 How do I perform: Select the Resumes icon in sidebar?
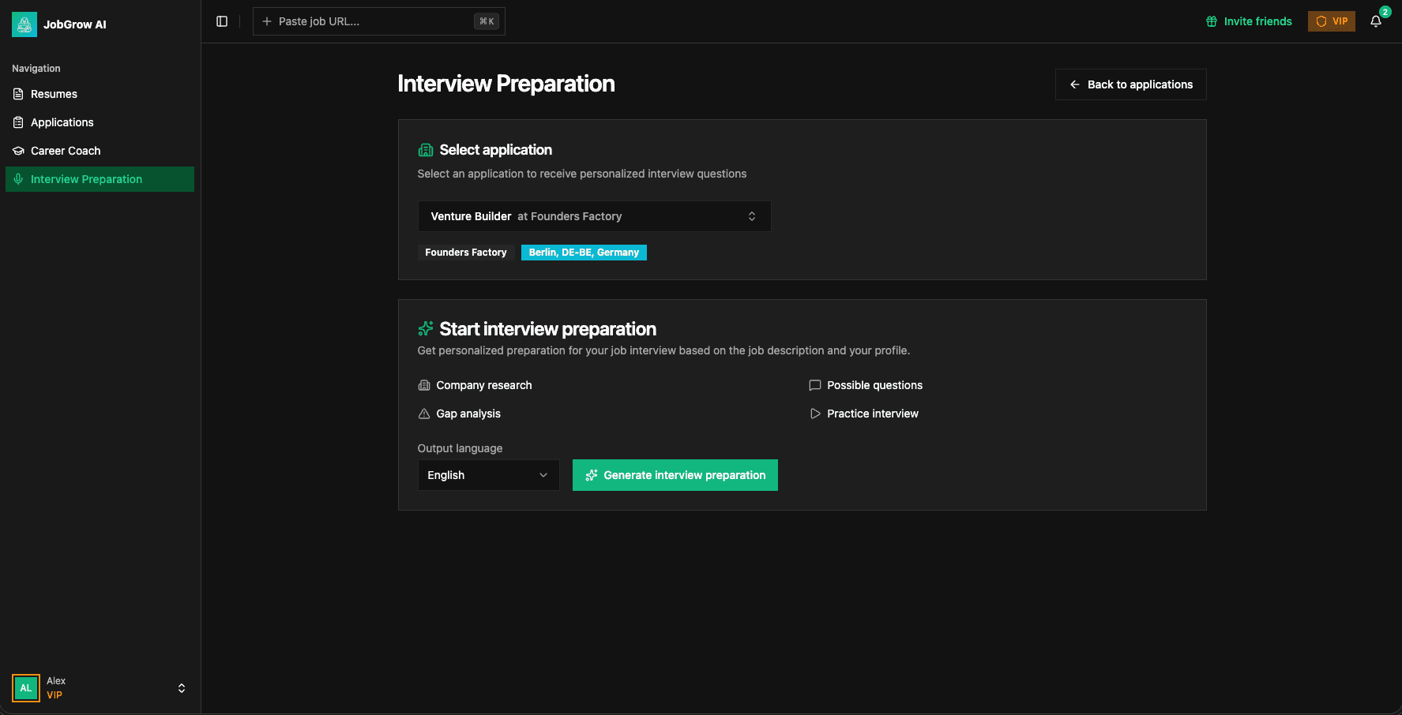coord(17,94)
